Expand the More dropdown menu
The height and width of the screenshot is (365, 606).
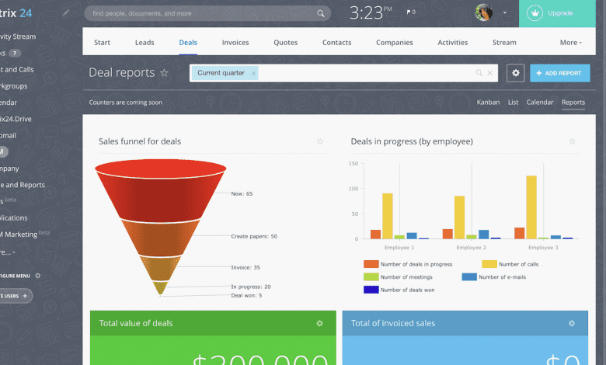pyautogui.click(x=570, y=43)
